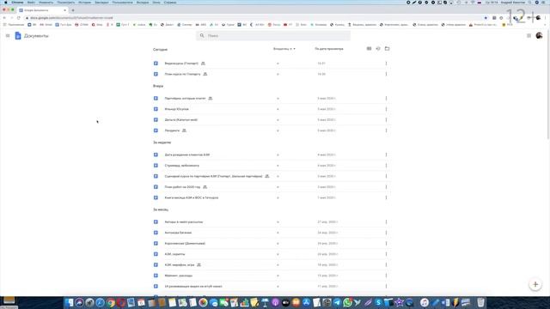The image size is (550, 309).
Task: Open the Деньги document
Action: tap(181, 120)
